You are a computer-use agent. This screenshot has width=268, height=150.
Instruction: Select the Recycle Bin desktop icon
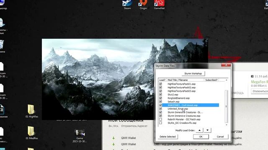coord(2,46)
